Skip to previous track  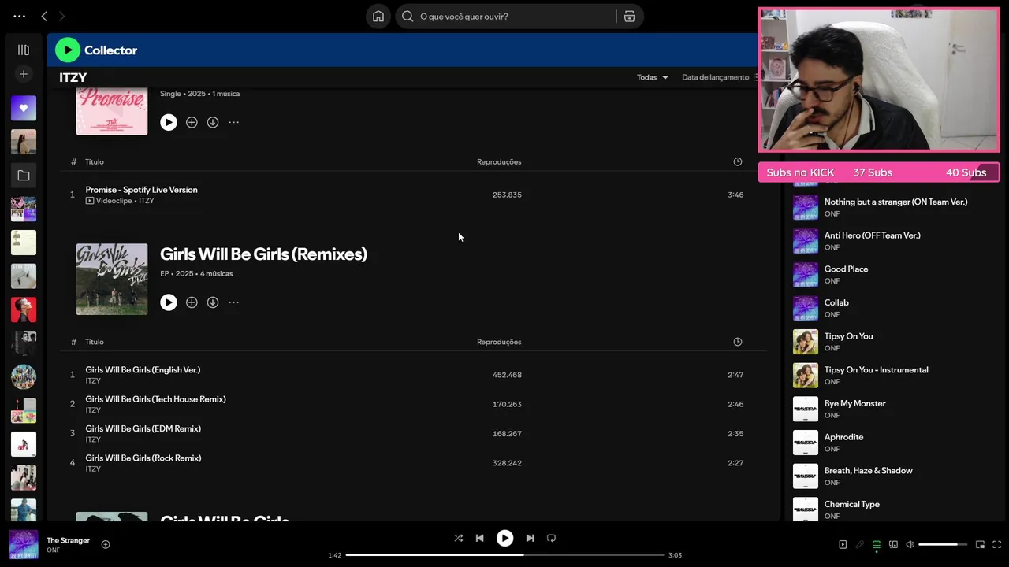click(x=479, y=538)
